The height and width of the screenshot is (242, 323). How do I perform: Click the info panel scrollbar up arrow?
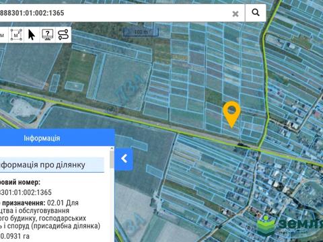pyautogui.click(x=112, y=149)
